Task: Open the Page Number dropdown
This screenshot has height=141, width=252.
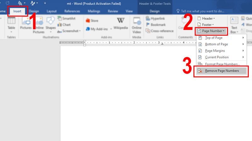Action: pos(211,31)
